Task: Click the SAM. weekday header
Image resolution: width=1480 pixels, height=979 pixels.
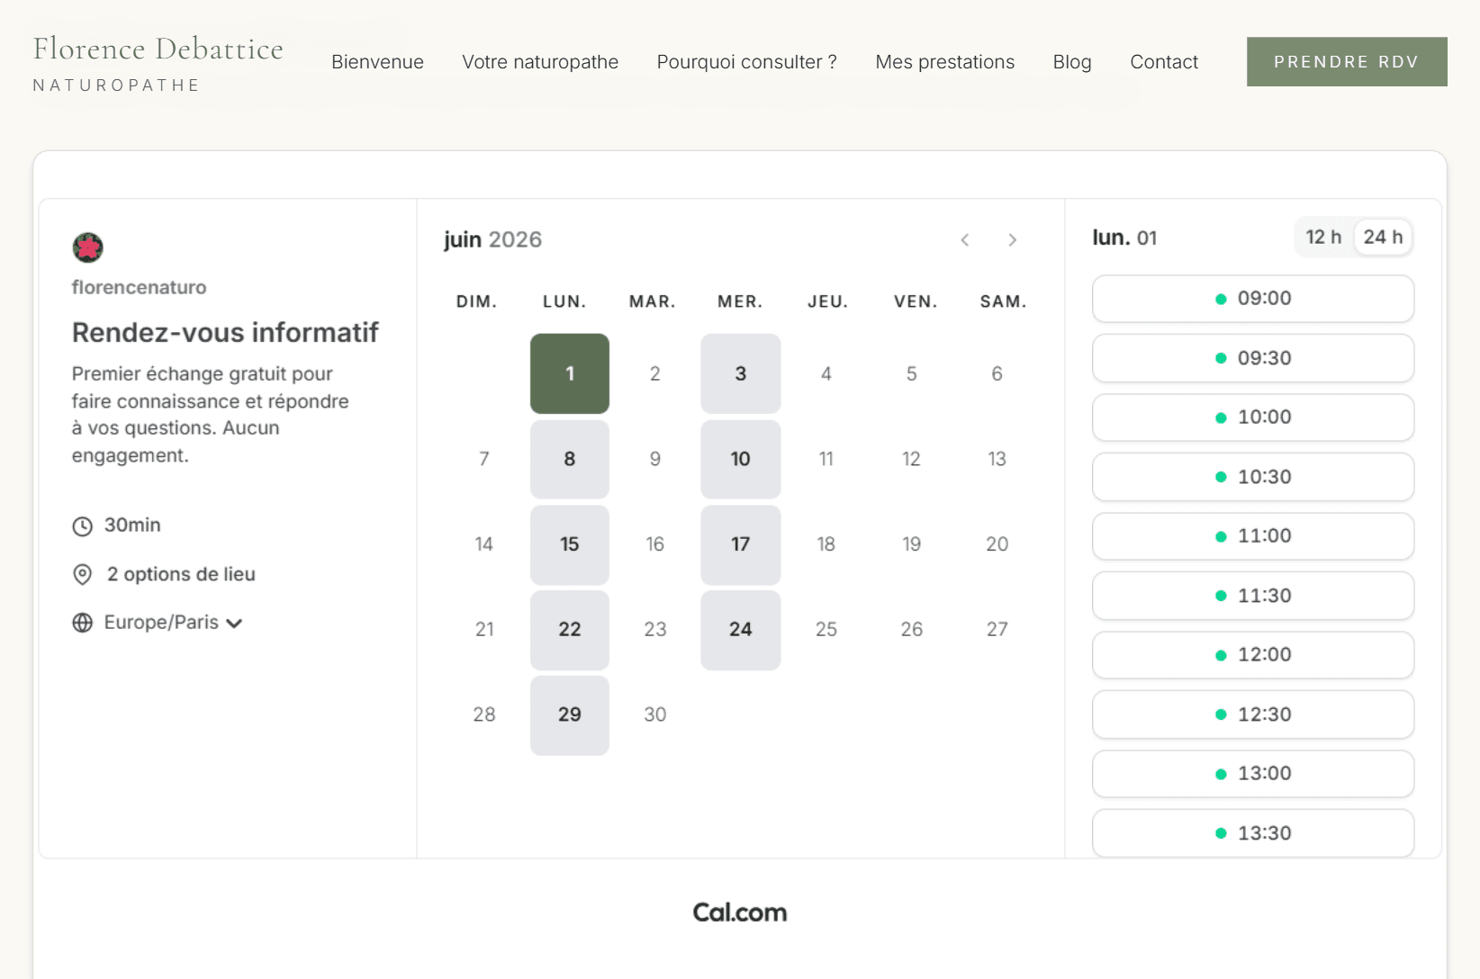Action: pos(1003,301)
